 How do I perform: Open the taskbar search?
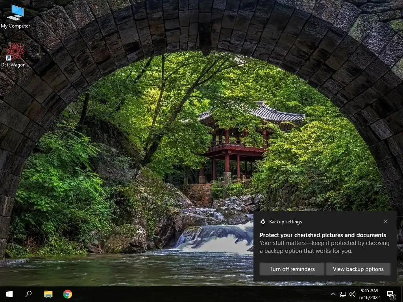tap(28, 294)
